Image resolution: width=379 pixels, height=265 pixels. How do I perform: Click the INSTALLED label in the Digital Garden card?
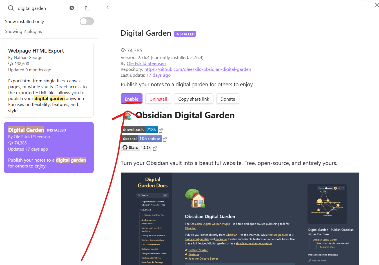(56, 130)
